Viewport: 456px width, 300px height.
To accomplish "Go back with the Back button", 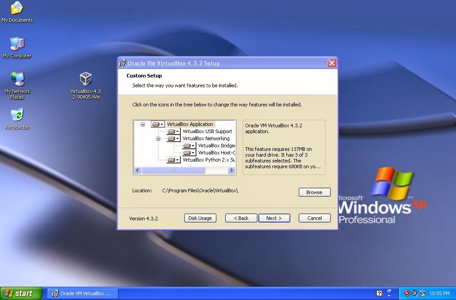I will (241, 218).
